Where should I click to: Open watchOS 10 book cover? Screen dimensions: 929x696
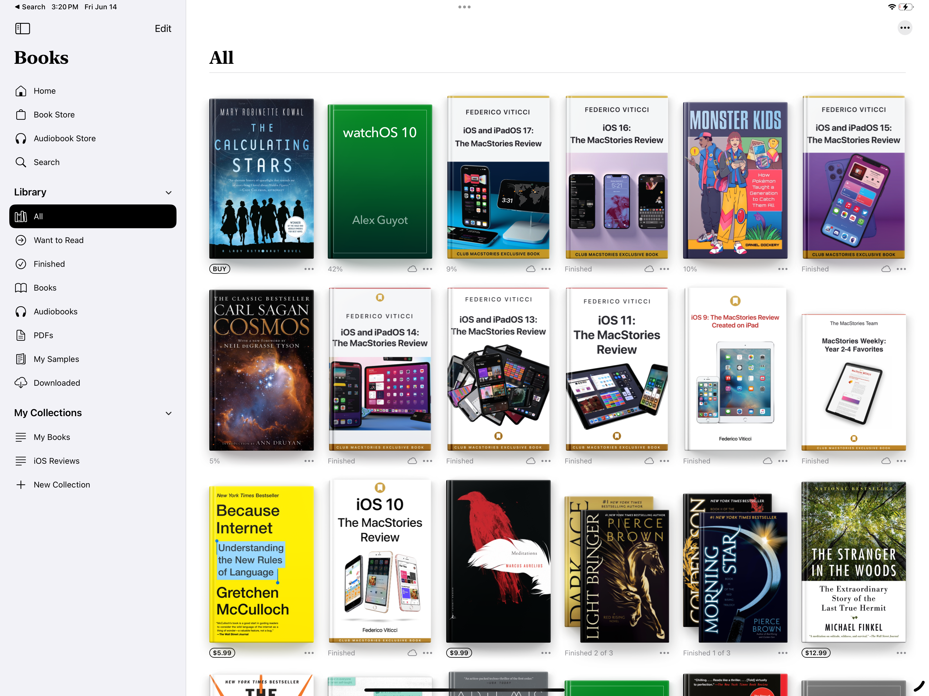tap(380, 182)
